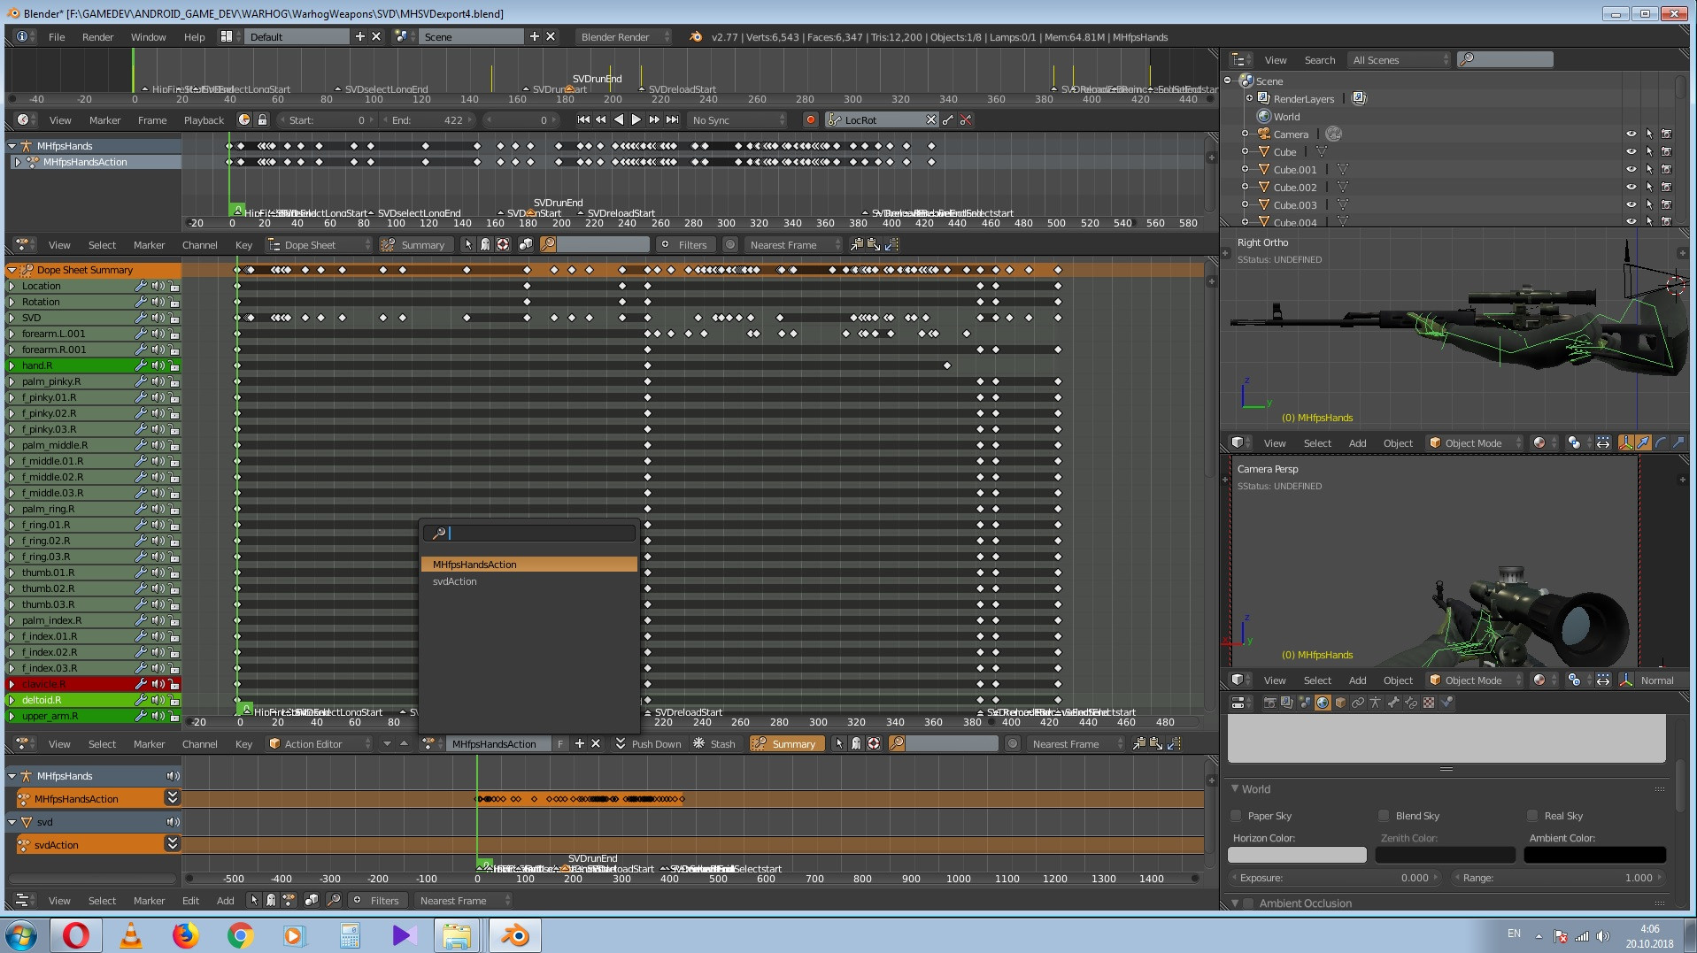1697x953 pixels.
Task: Create new action with plus button
Action: point(579,744)
